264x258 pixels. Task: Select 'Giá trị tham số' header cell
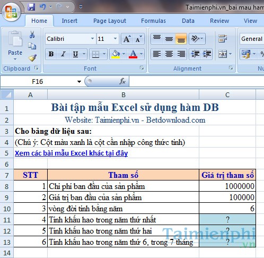pyautogui.click(x=227, y=175)
